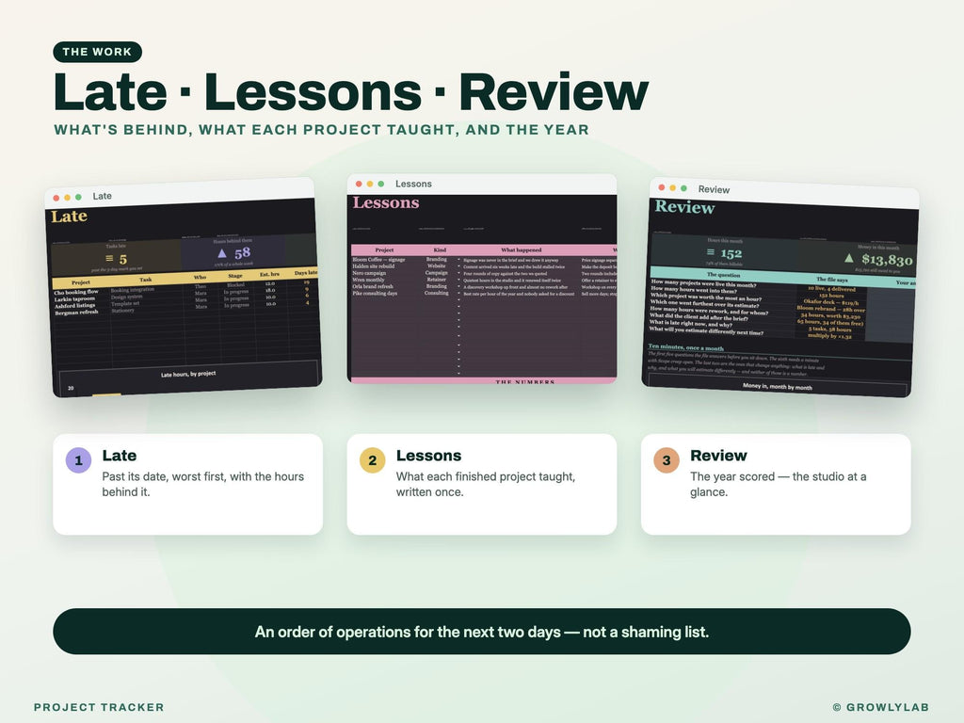Click the "PROJECT TRACKER" footer text
The height and width of the screenshot is (723, 964).
pos(99,707)
